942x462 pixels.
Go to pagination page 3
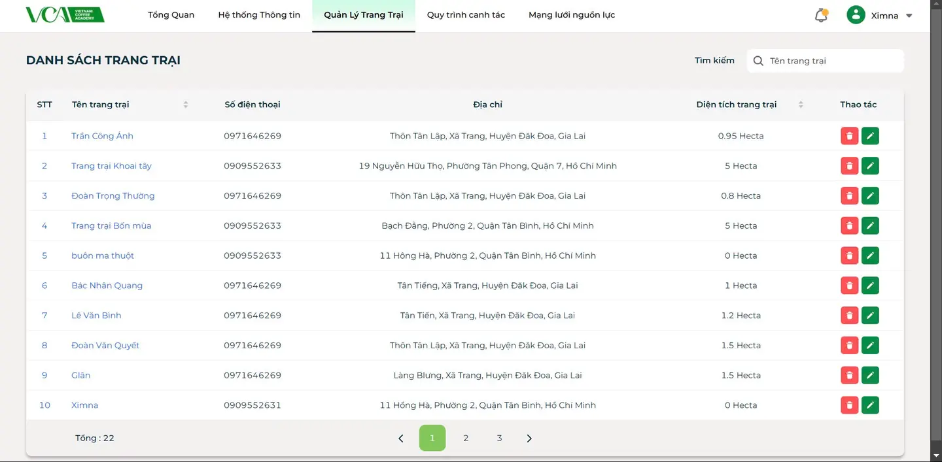[499, 438]
